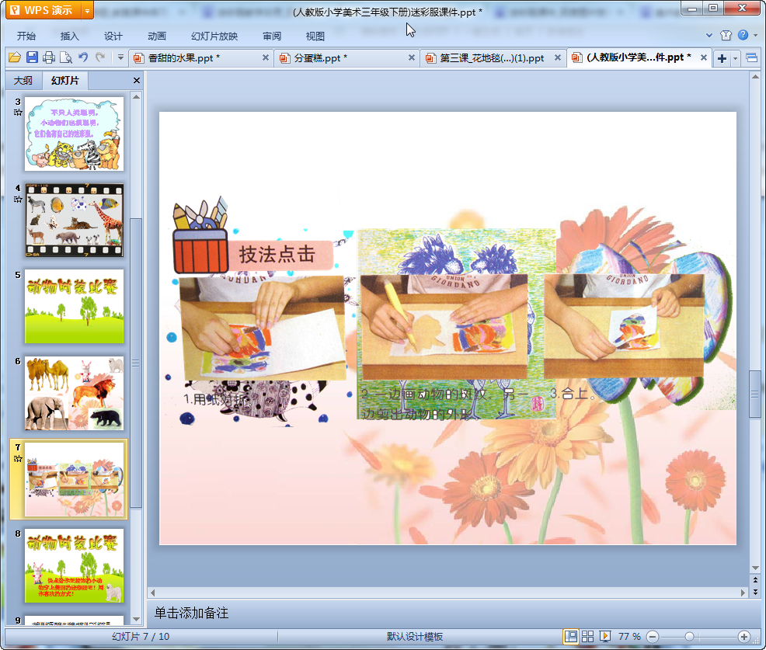Select slide 8 thumbnail with red text
This screenshot has height=650, width=766.
[75, 565]
